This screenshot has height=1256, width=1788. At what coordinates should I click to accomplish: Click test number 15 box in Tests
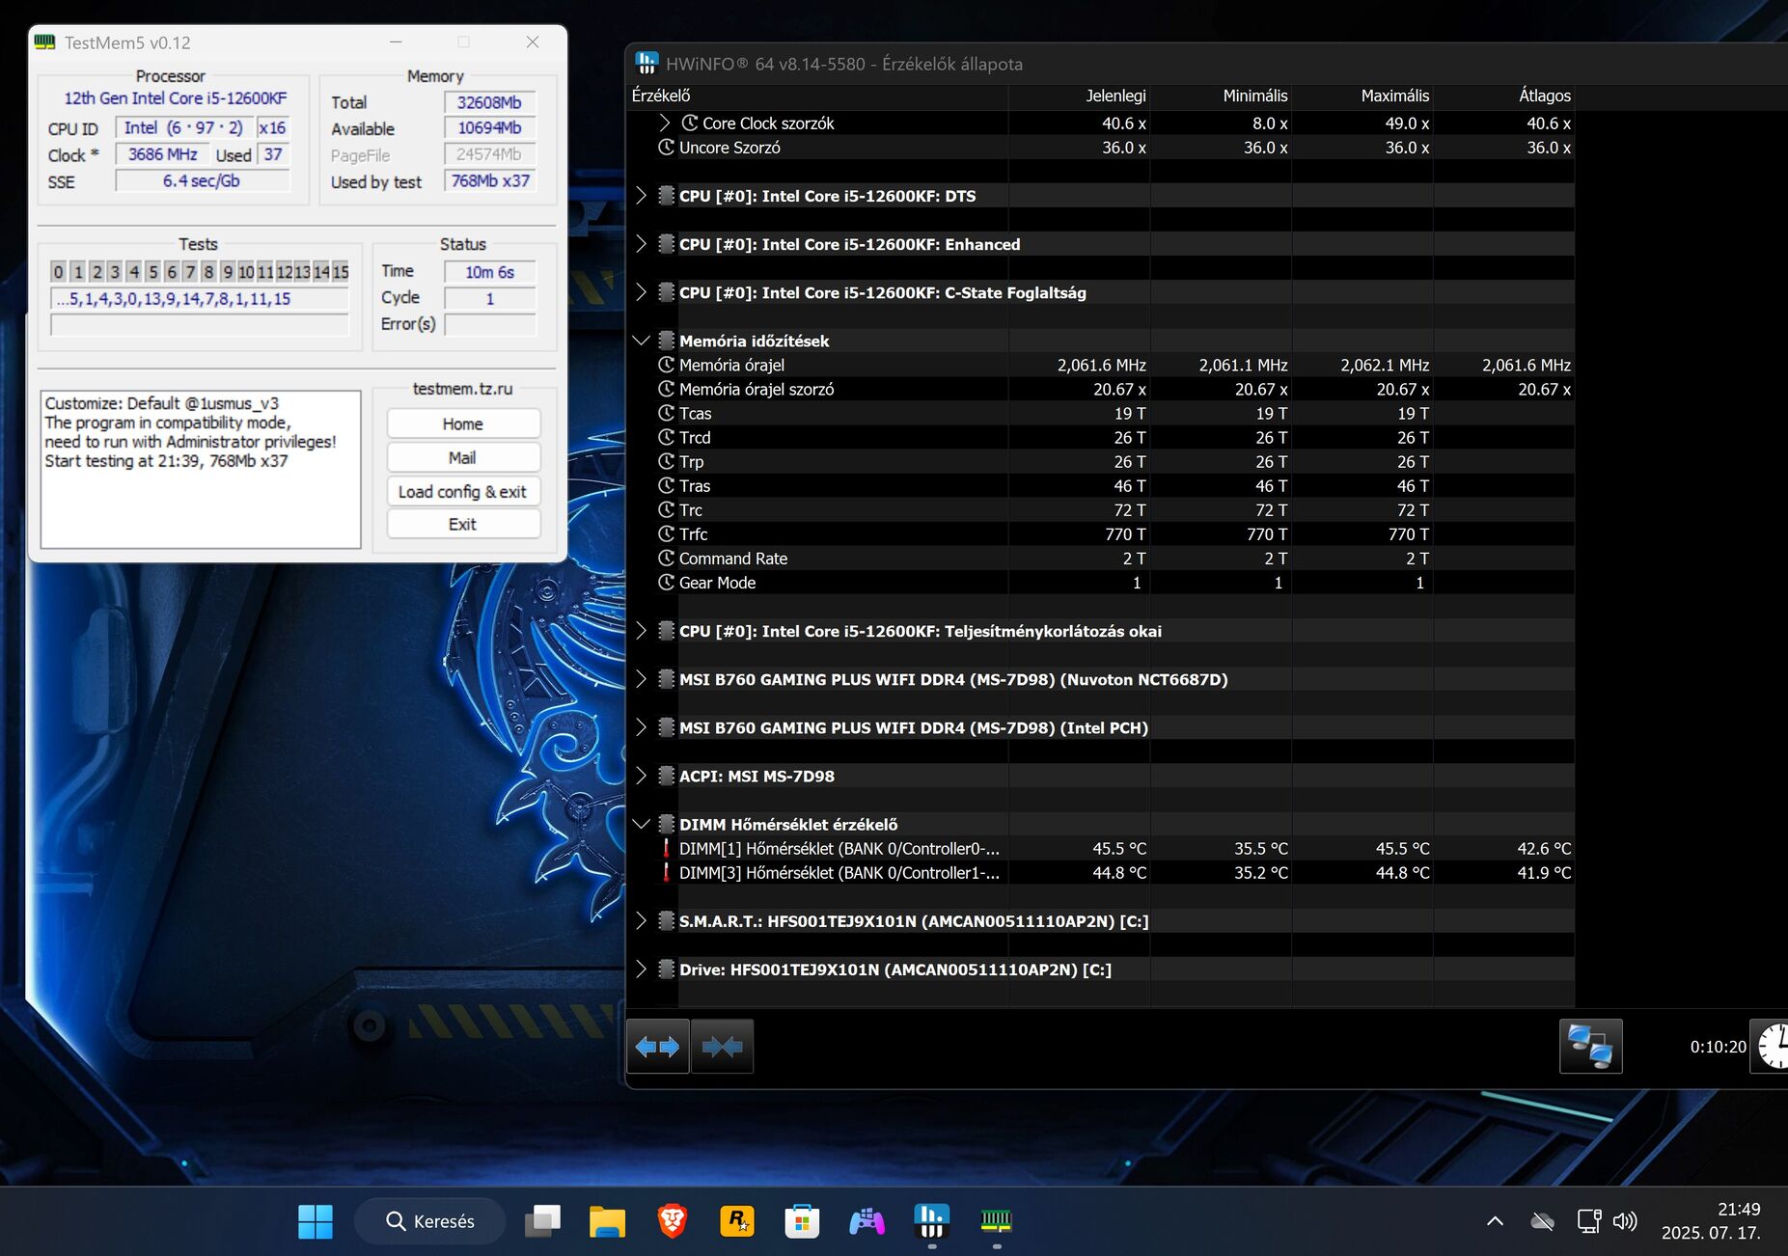(341, 272)
